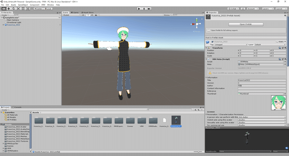The height and width of the screenshot is (156, 289).
Task: Collapse the Transform component
Action: tap(206, 48)
